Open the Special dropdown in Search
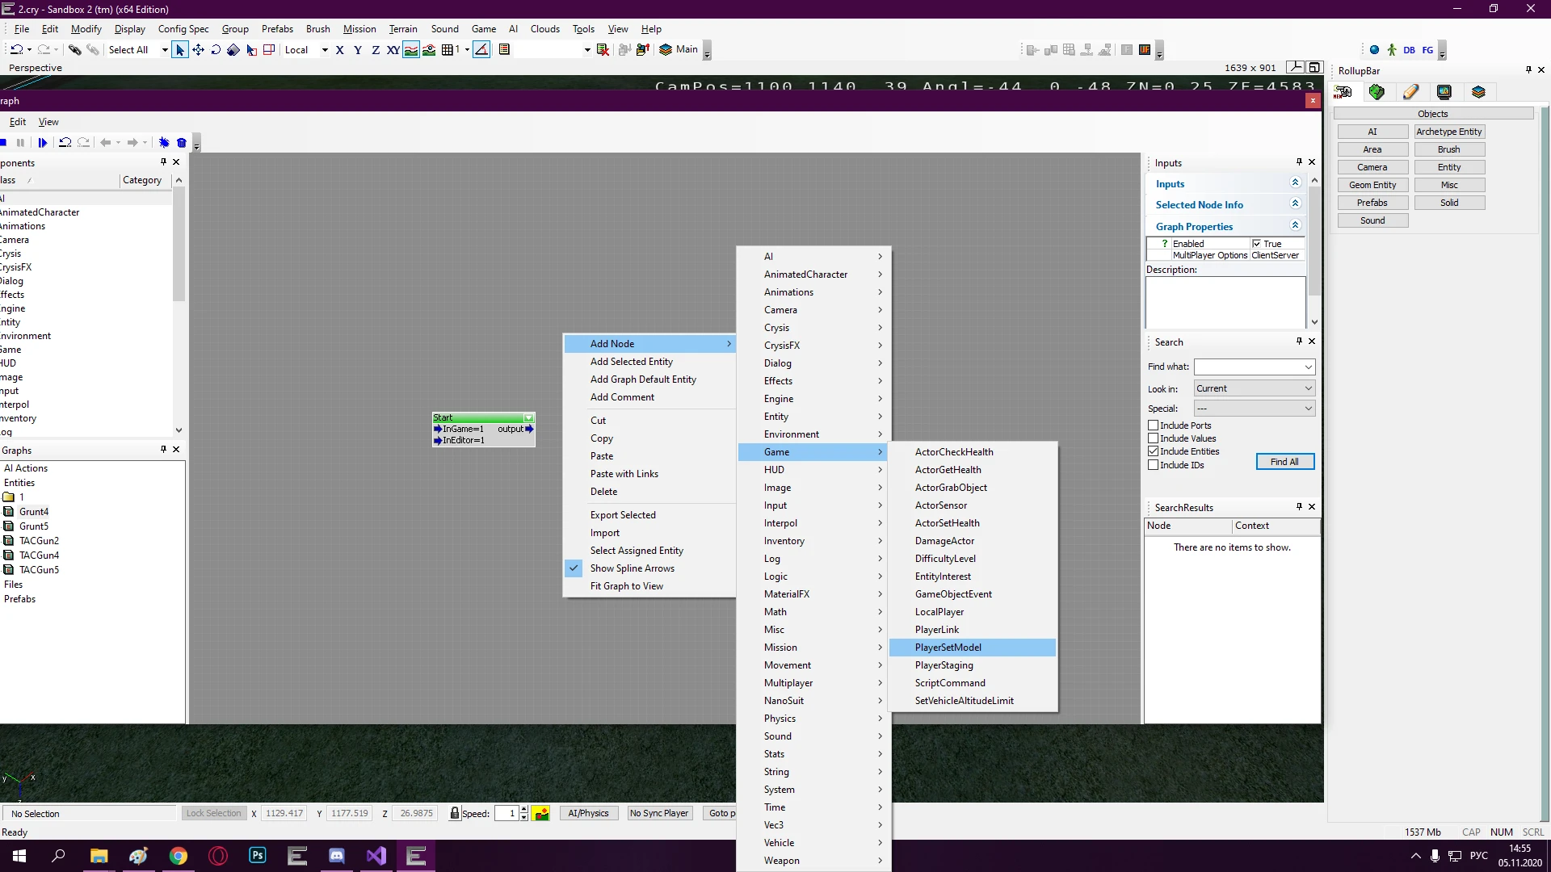This screenshot has height=872, width=1551. [x=1254, y=409]
